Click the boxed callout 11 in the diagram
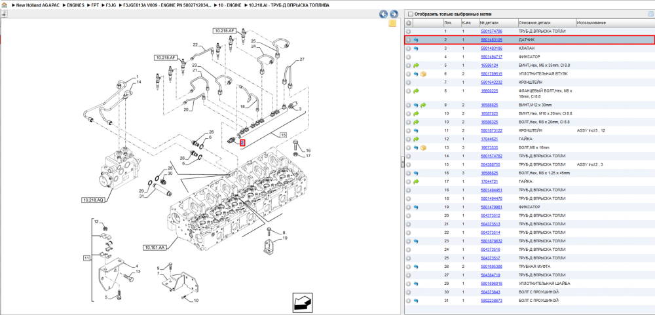This screenshot has width=655, height=315. click(x=86, y=259)
